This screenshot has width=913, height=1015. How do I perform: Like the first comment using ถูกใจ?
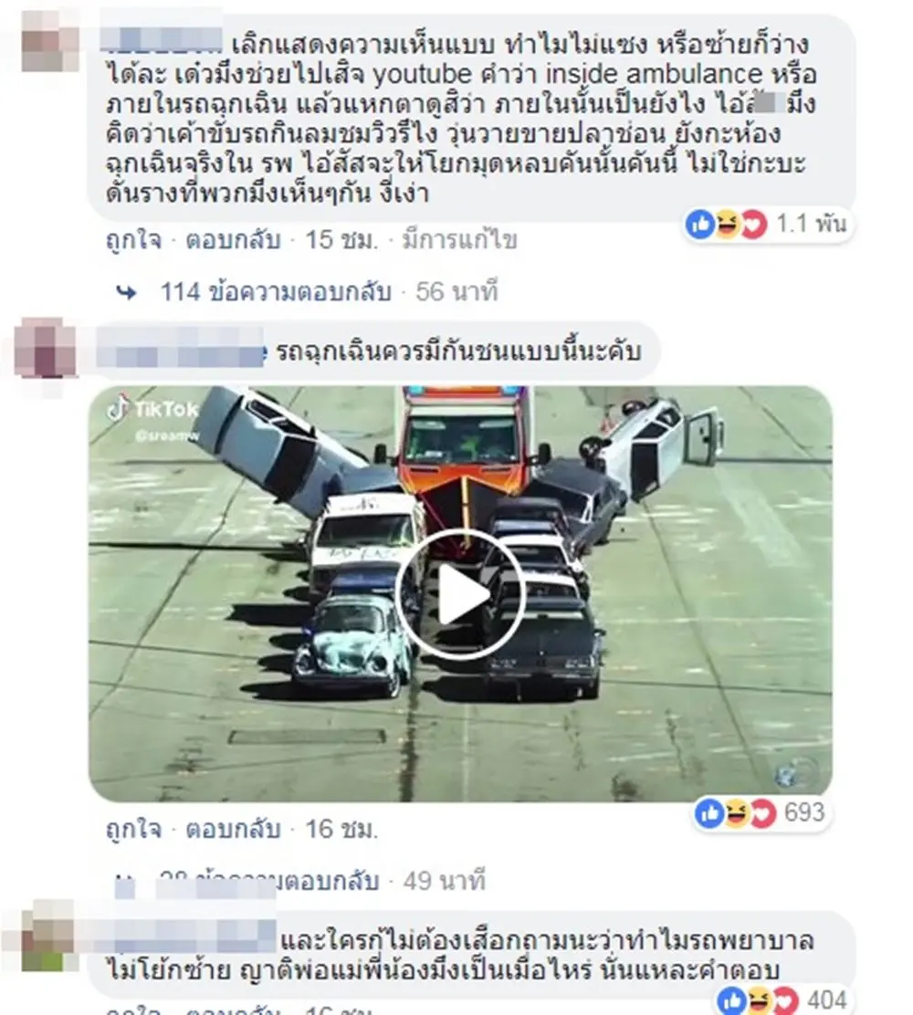click(133, 240)
